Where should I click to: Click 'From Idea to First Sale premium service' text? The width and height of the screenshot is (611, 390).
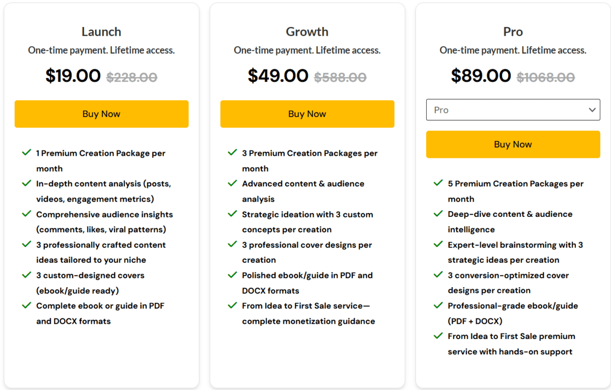coord(511,337)
